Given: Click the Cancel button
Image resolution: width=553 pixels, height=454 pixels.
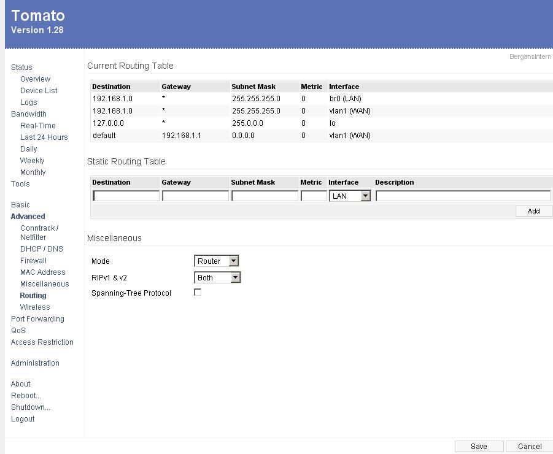Looking at the screenshot, I should point(530,446).
